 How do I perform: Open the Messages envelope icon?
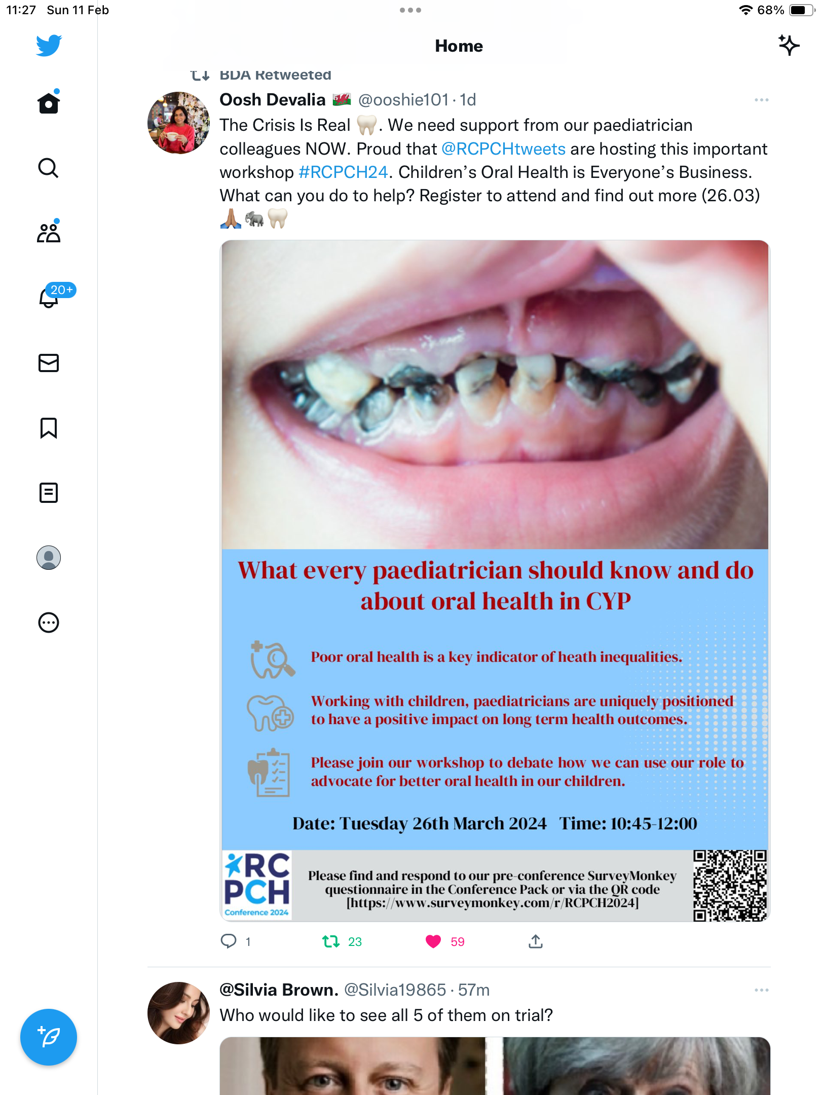pos(49,363)
